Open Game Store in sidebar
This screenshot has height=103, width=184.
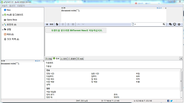[12, 20]
